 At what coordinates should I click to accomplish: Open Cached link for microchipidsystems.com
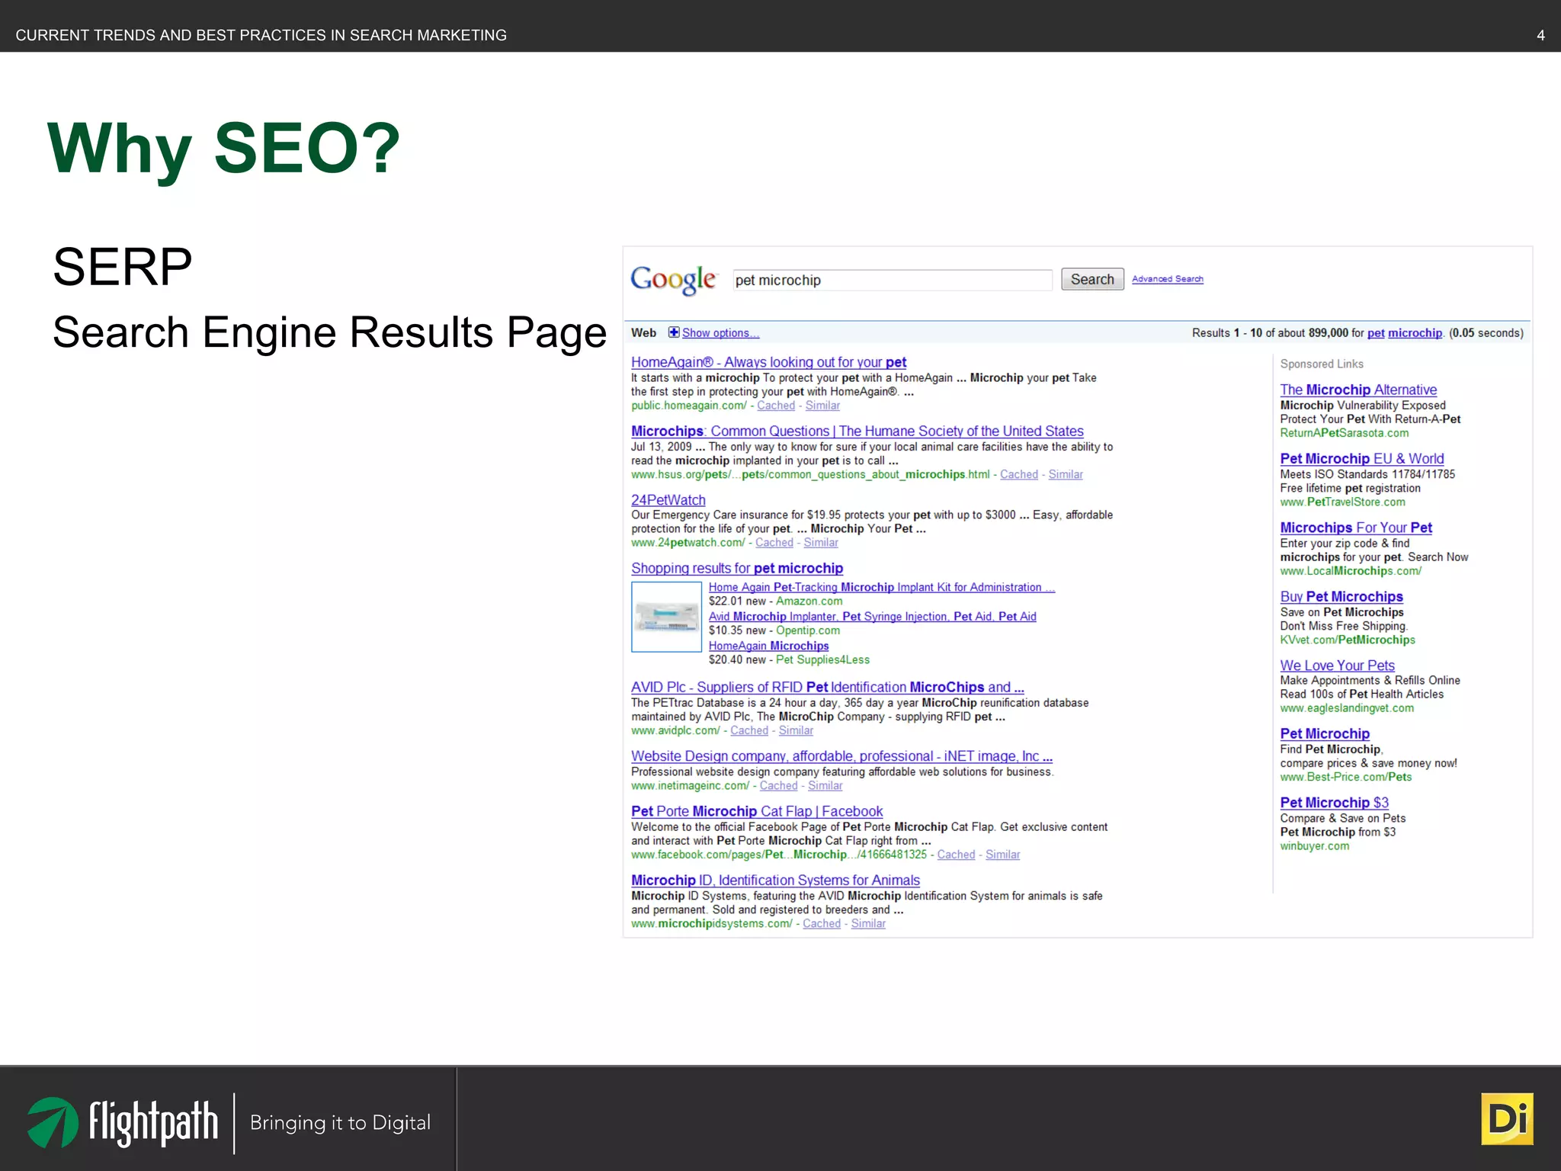(x=822, y=923)
